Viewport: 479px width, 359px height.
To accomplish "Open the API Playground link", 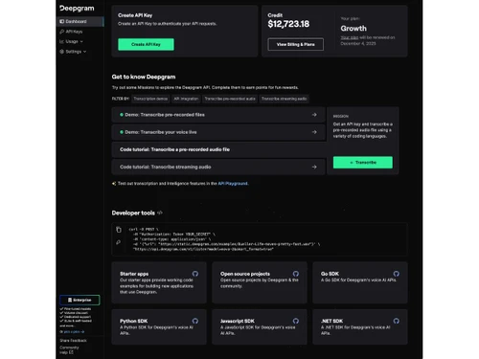I will click(233, 184).
